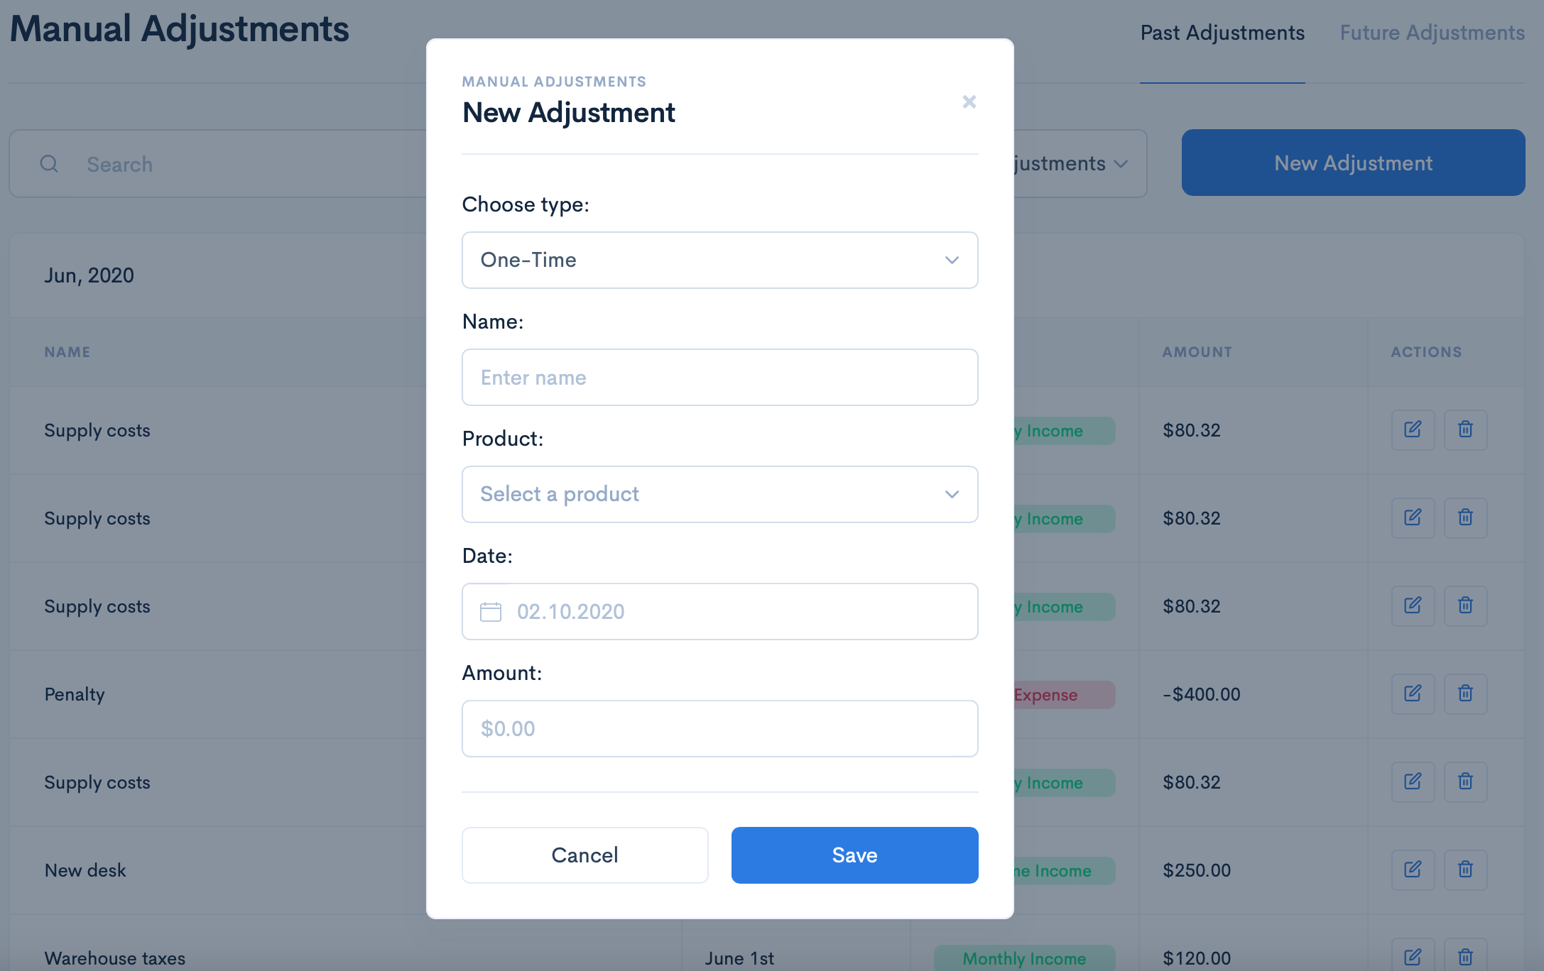Screen dimensions: 1544x971
Task: Click the Amount input field
Action: [x=719, y=728]
